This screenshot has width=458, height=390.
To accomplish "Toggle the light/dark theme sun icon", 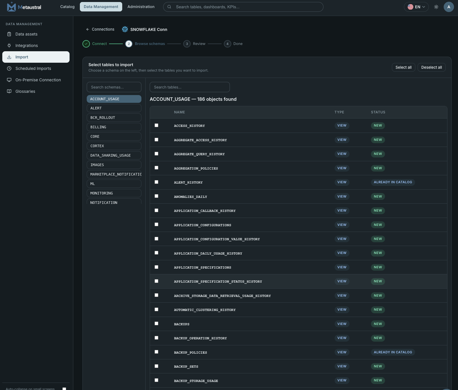I will pyautogui.click(x=436, y=7).
